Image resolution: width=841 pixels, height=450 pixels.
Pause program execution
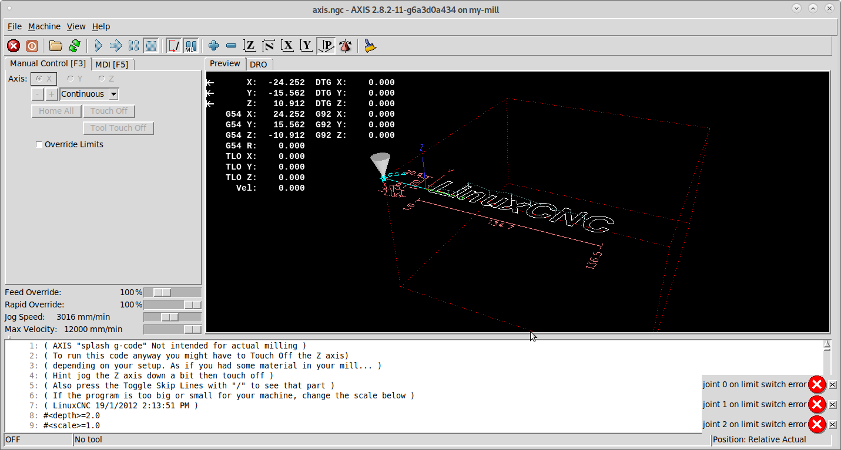[133, 45]
